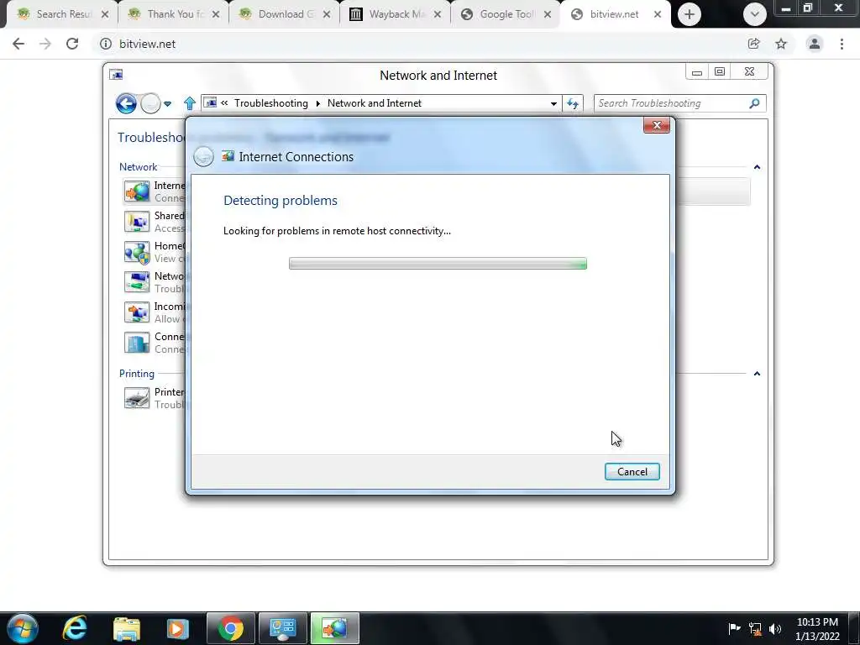
Task: Open the recent pages dropdown arrow
Action: [167, 103]
